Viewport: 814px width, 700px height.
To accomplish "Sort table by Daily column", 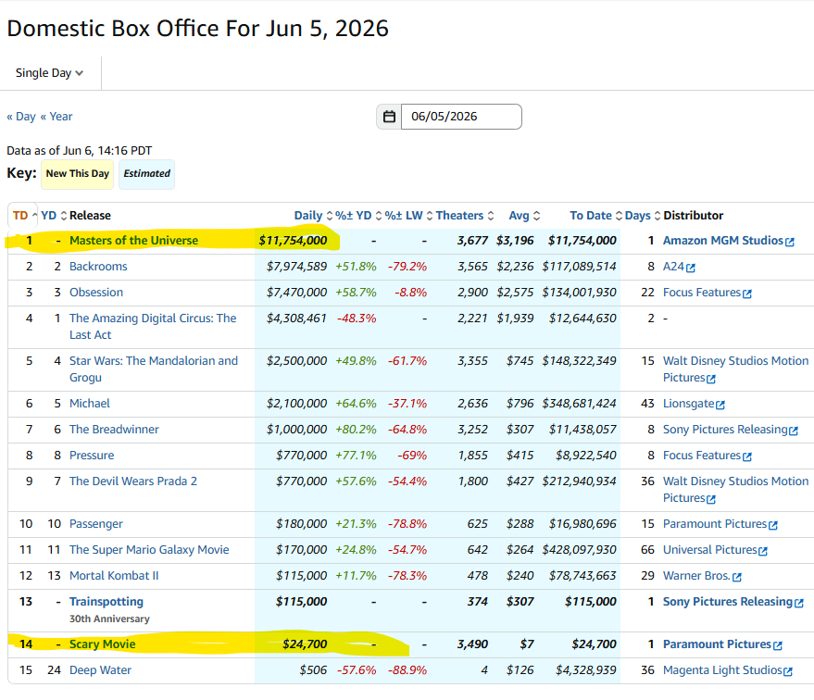I will coord(313,216).
